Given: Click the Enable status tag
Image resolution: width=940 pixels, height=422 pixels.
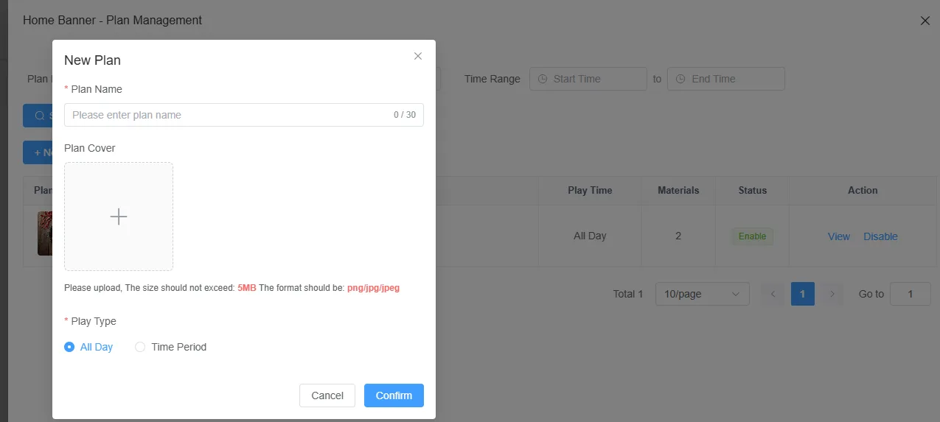Looking at the screenshot, I should (752, 236).
